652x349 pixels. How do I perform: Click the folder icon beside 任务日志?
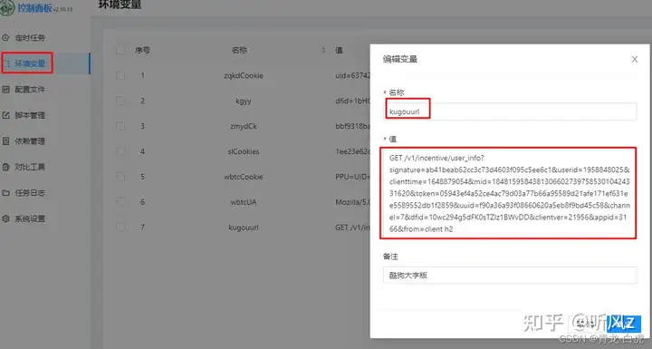coord(5,193)
